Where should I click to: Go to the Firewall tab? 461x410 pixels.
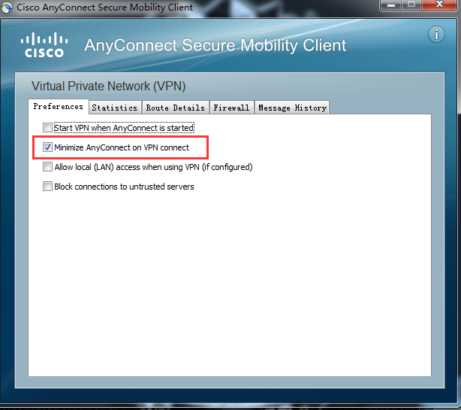(231, 108)
